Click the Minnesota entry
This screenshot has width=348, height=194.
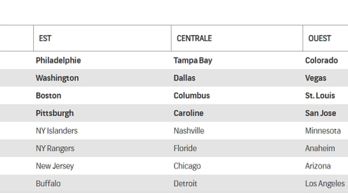(x=323, y=130)
